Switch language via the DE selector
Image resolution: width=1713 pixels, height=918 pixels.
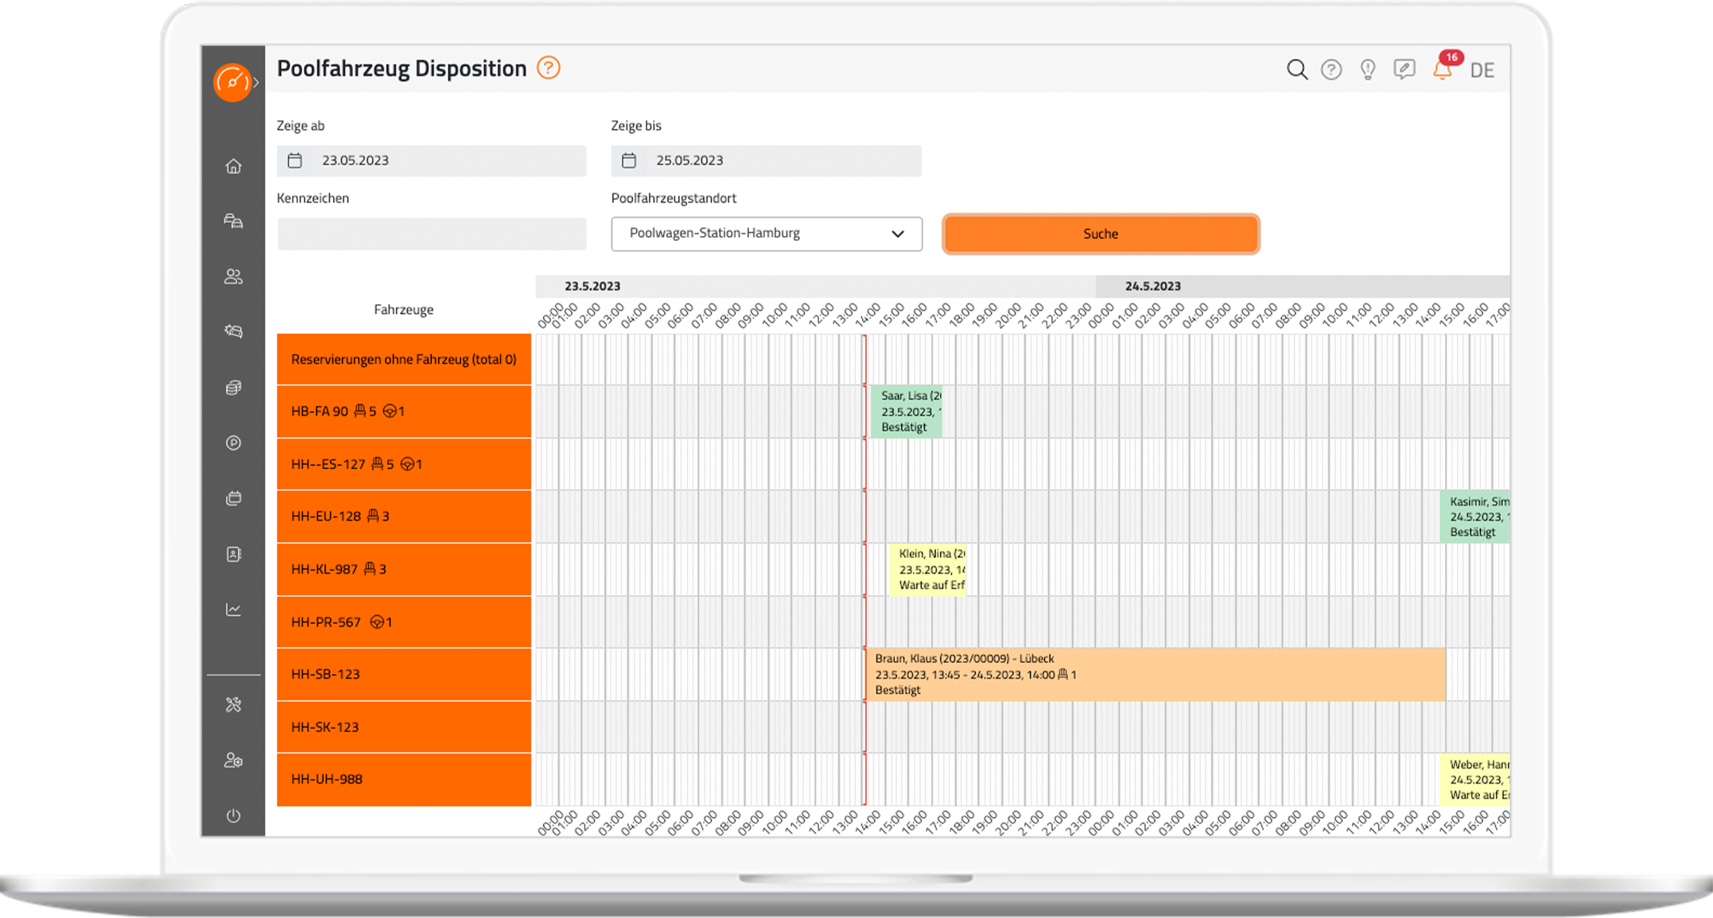[1482, 71]
